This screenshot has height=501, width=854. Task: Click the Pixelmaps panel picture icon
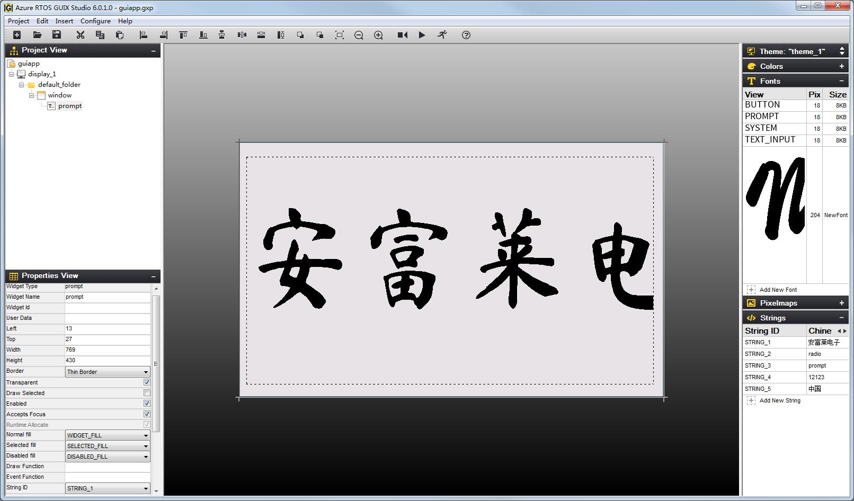751,303
